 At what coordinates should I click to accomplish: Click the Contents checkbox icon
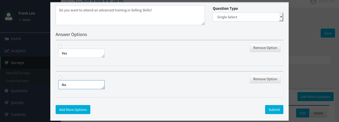coord(7,115)
